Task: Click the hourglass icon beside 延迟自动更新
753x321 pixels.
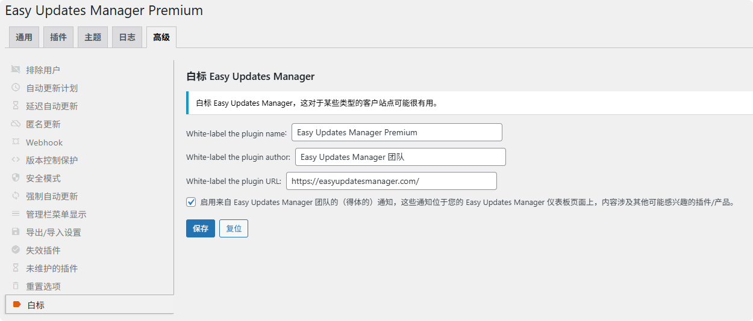Action: (16, 106)
